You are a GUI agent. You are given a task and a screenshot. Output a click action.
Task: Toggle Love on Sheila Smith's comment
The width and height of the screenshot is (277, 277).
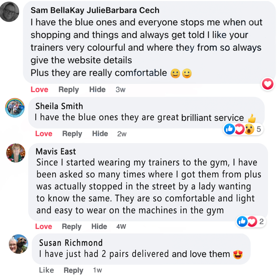tap(44, 134)
